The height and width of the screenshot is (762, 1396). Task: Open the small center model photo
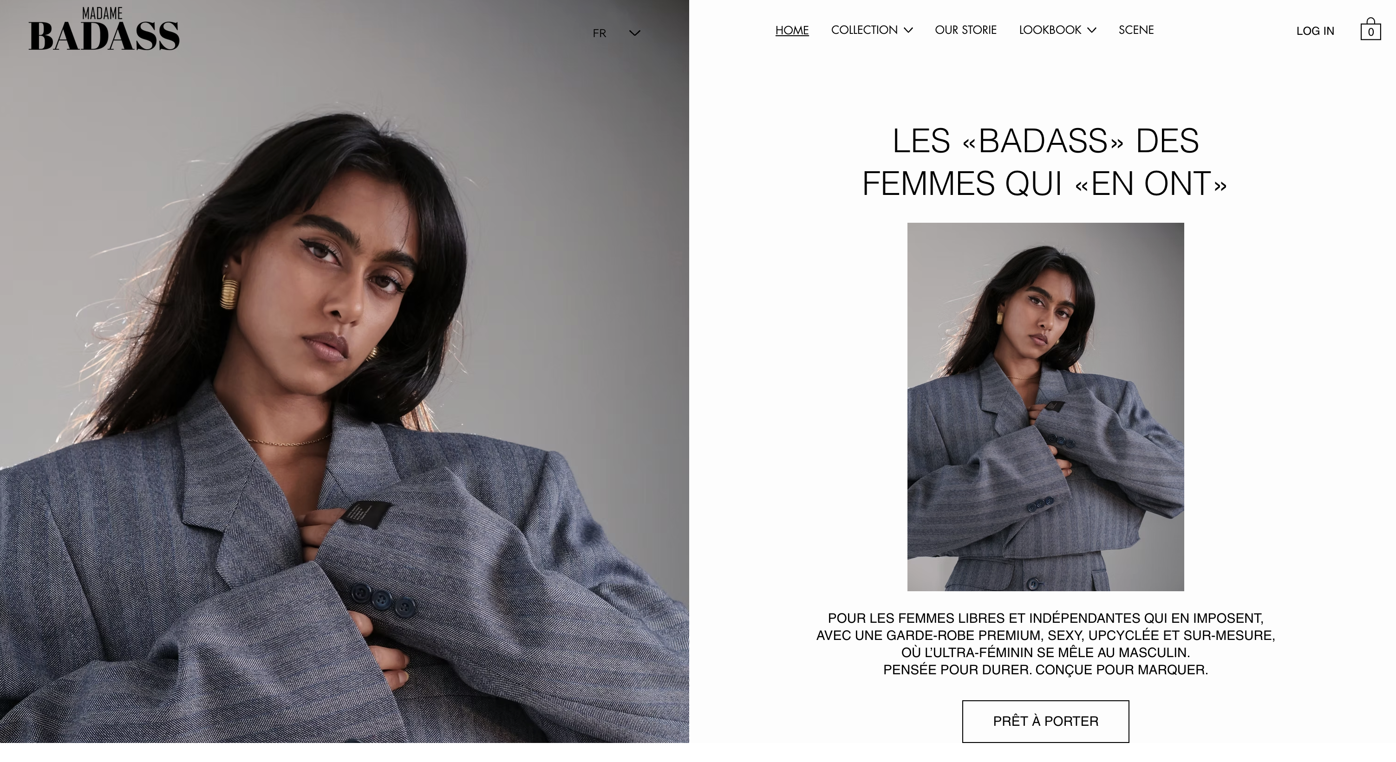point(1045,407)
